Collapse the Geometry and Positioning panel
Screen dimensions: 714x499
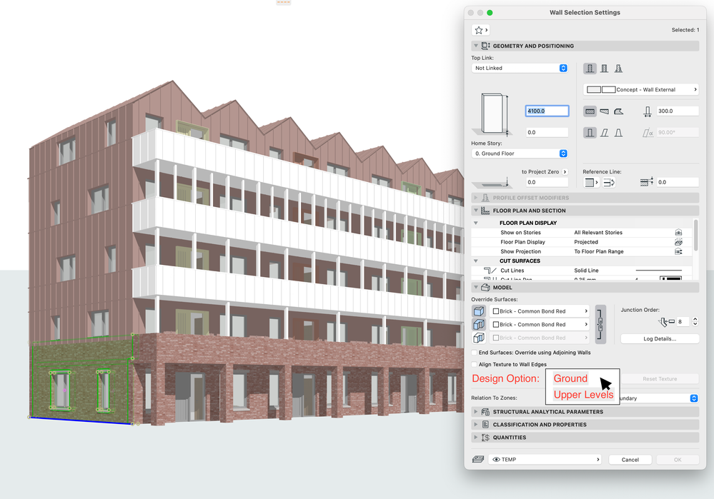[x=475, y=46]
